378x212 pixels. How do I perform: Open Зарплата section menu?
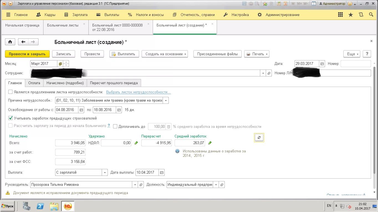tap(76, 15)
